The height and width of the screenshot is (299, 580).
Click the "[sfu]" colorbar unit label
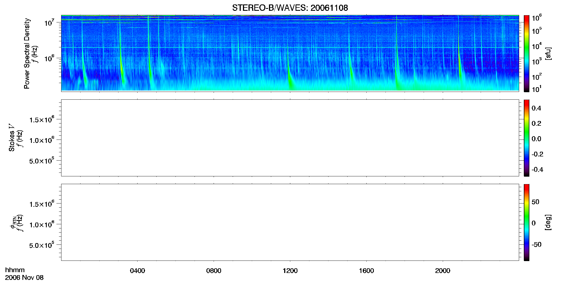[548, 53]
